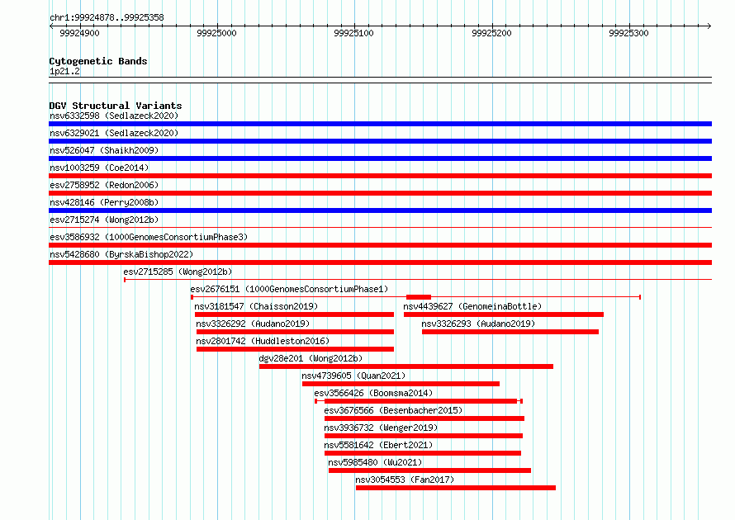Viewport: 735px width, 520px height.
Task: Click the blue bar under nsv6332598
Action: pyautogui.click(x=380, y=124)
